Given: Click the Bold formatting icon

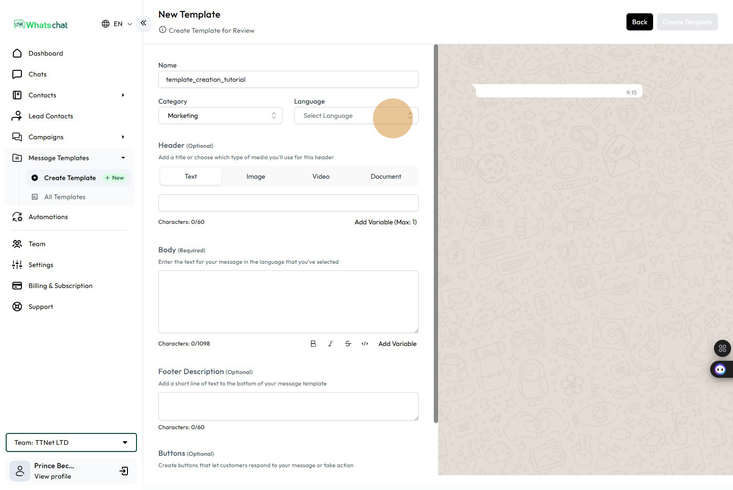Looking at the screenshot, I should (313, 344).
